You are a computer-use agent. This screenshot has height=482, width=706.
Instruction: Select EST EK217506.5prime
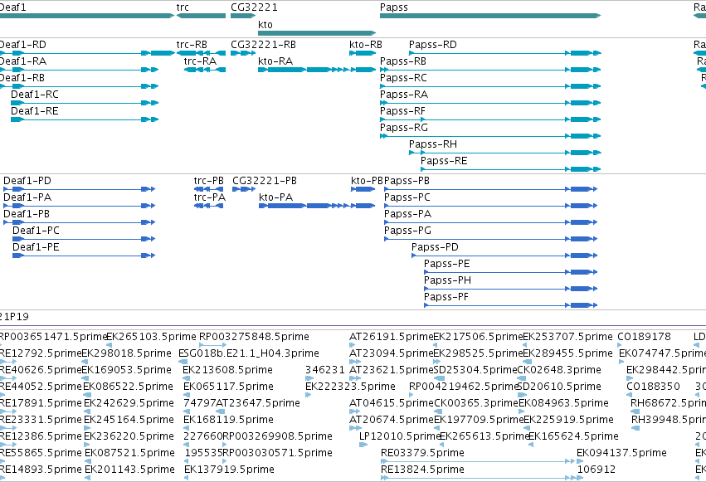click(x=478, y=337)
